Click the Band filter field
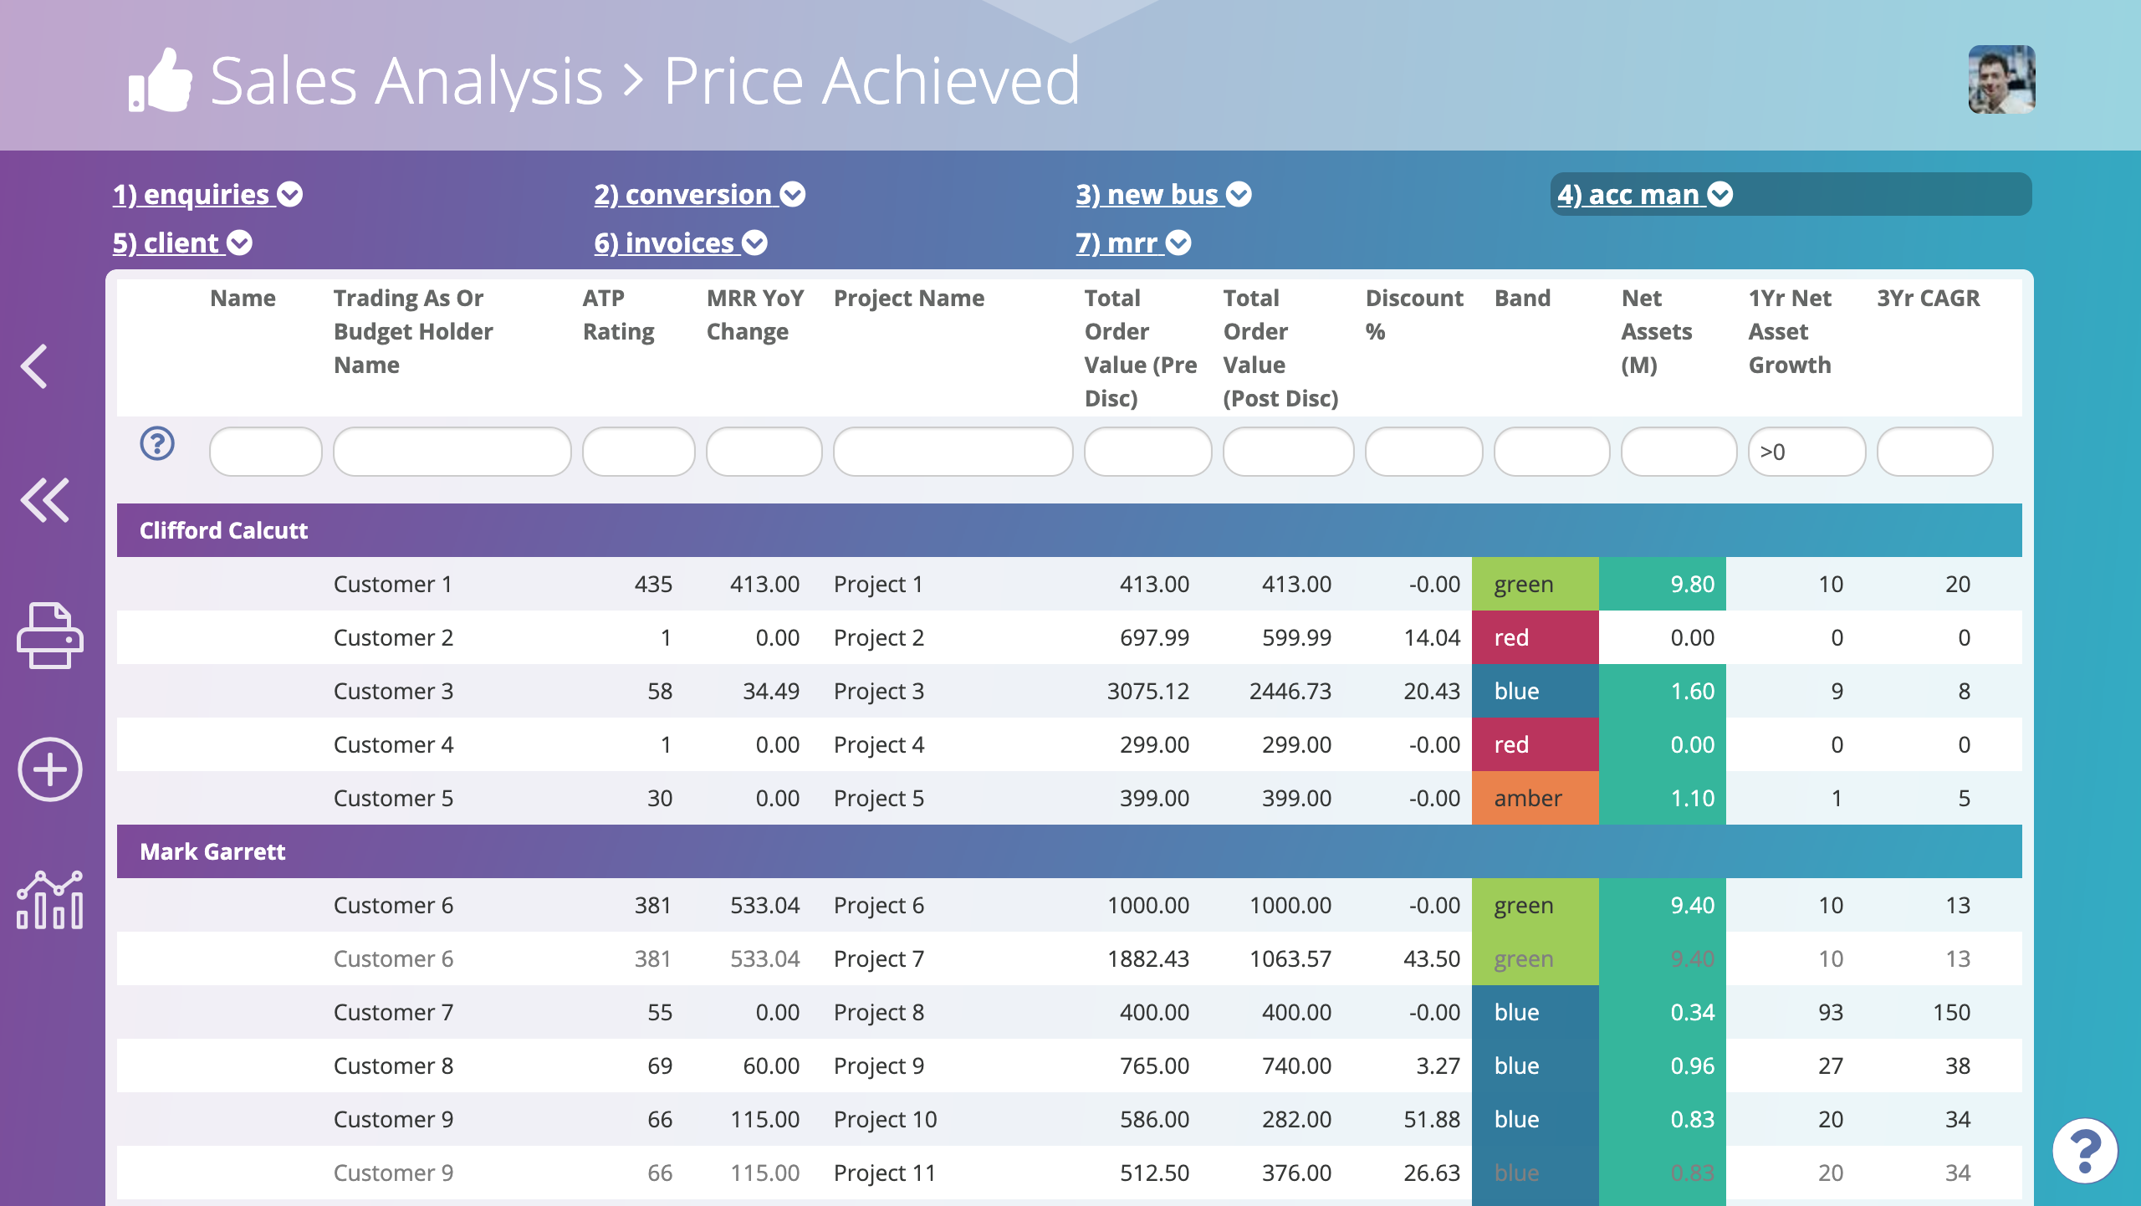 1552,452
